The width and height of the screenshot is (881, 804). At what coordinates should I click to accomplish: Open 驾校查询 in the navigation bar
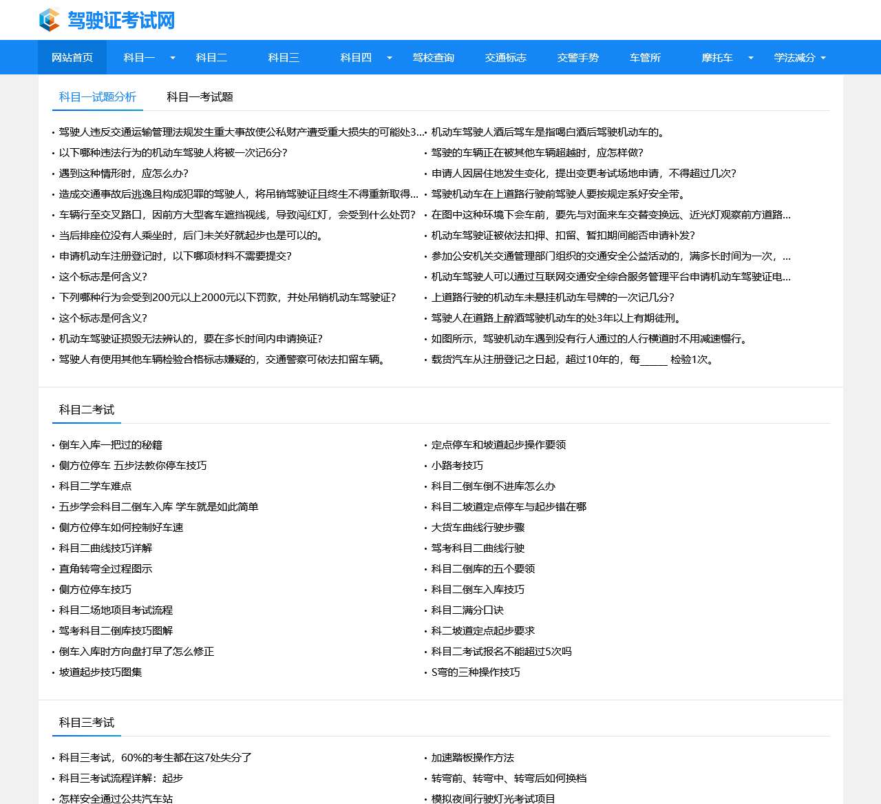[x=434, y=58]
